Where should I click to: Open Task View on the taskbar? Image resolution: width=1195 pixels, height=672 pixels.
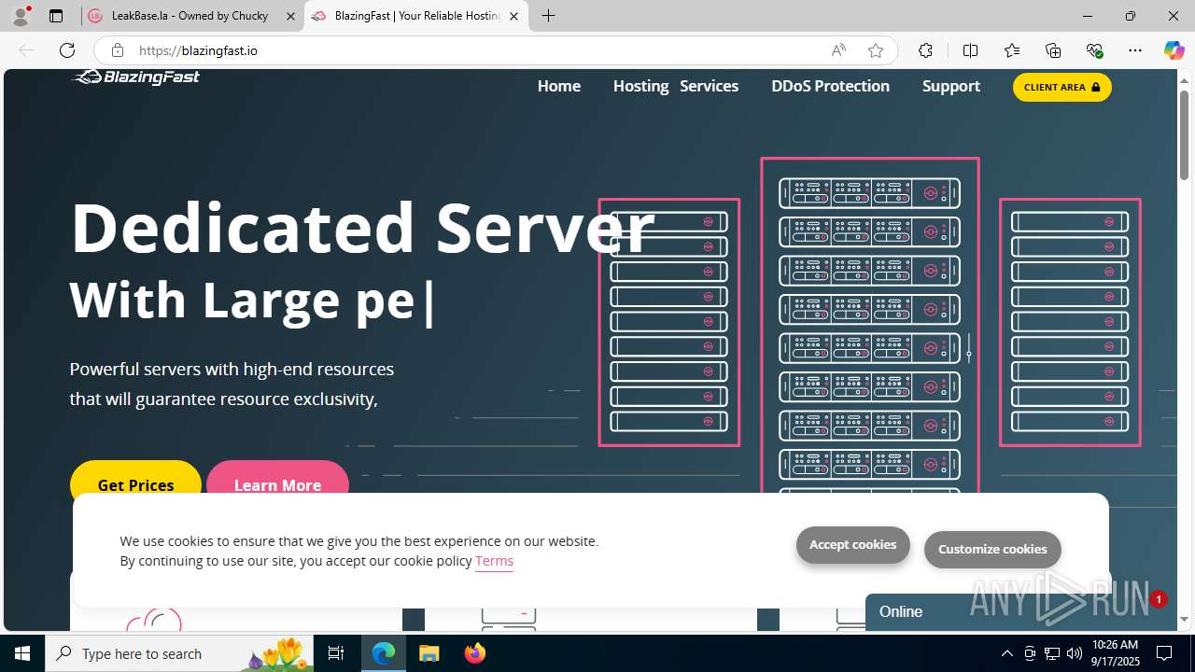coord(336,653)
